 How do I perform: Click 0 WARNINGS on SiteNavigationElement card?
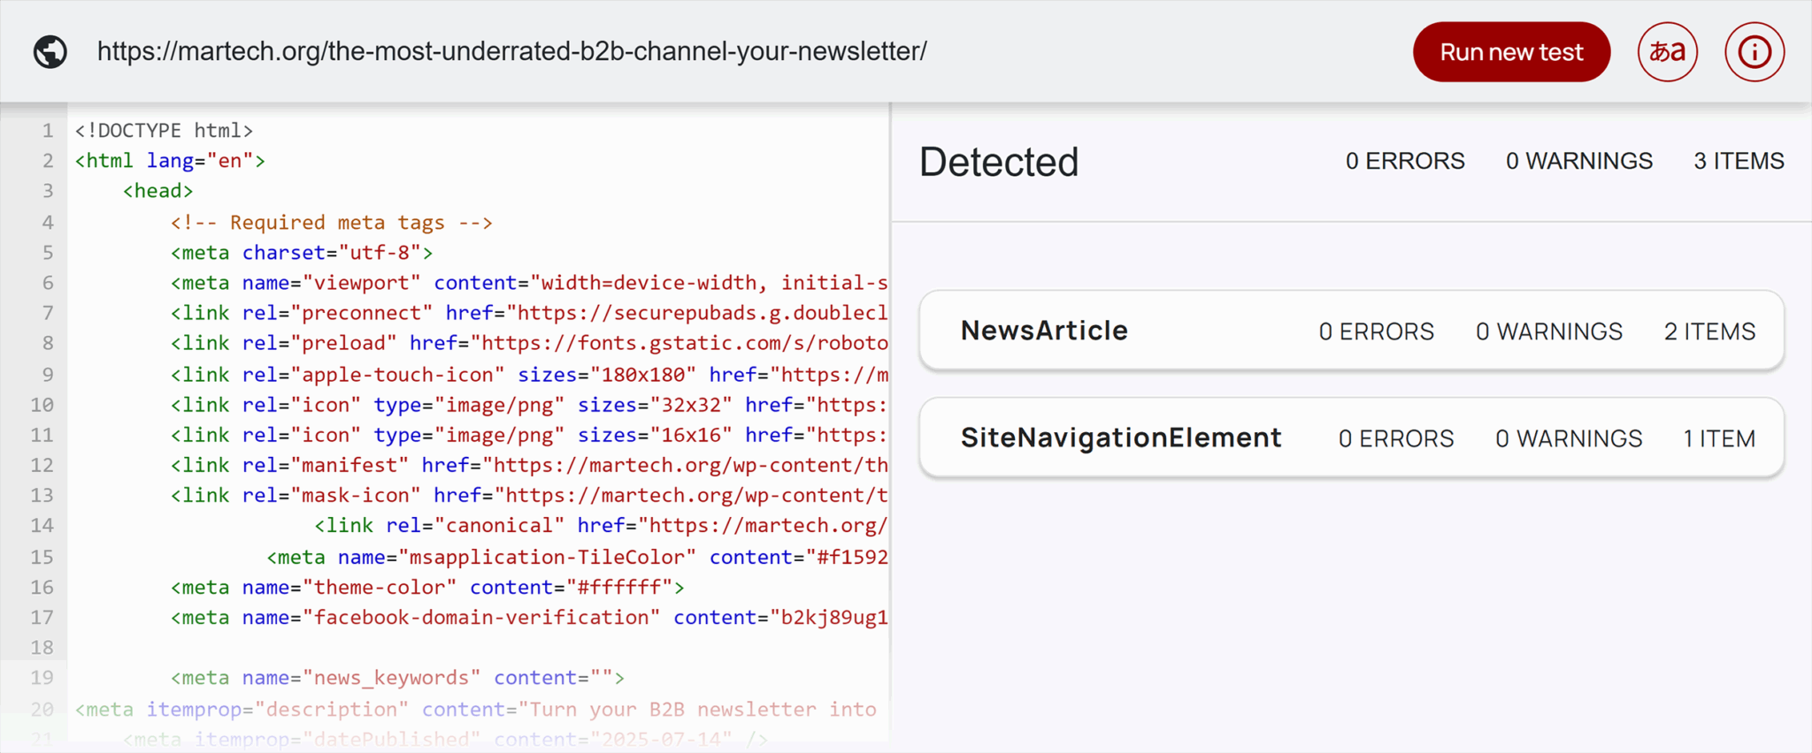[x=1569, y=438]
